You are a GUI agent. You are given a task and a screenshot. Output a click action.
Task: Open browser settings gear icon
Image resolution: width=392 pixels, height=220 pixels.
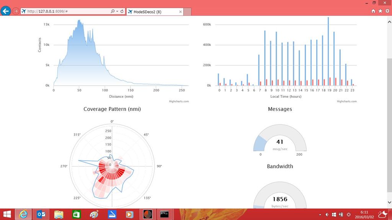coord(387,11)
